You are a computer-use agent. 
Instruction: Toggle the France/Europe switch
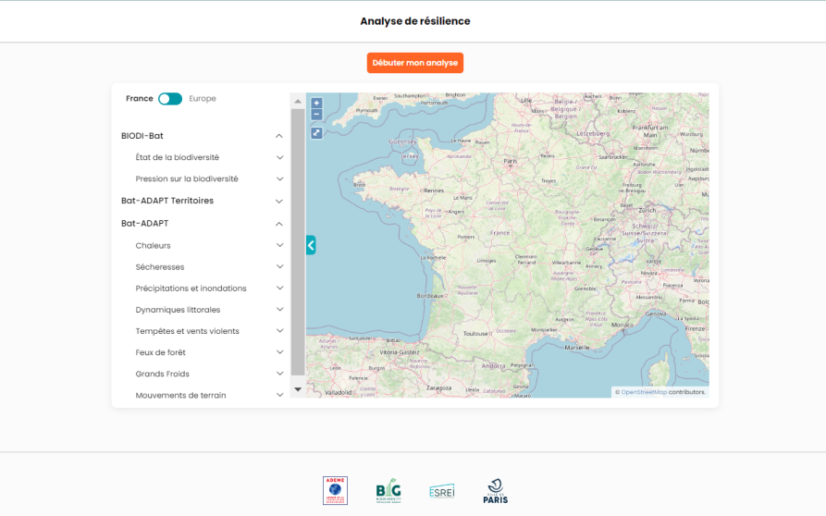pyautogui.click(x=170, y=99)
